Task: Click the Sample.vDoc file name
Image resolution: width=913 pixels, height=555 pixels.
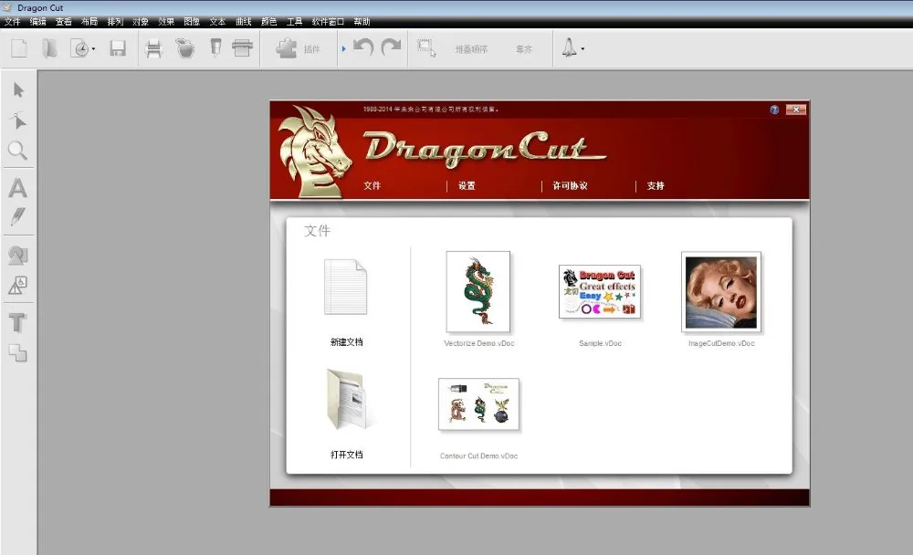Action: pyautogui.click(x=601, y=343)
